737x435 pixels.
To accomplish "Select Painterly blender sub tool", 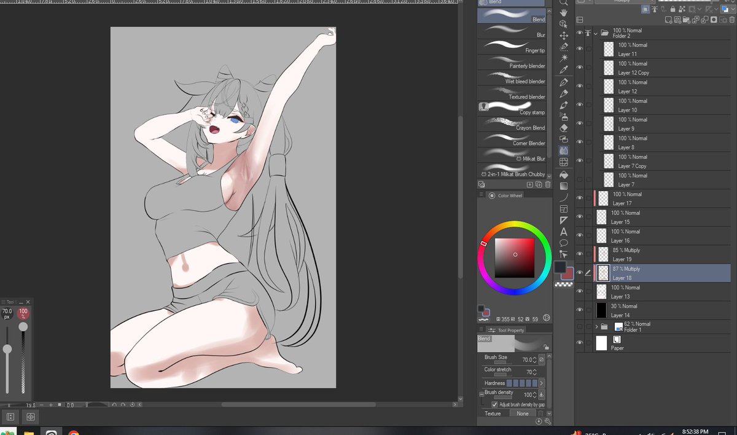I will coord(512,61).
